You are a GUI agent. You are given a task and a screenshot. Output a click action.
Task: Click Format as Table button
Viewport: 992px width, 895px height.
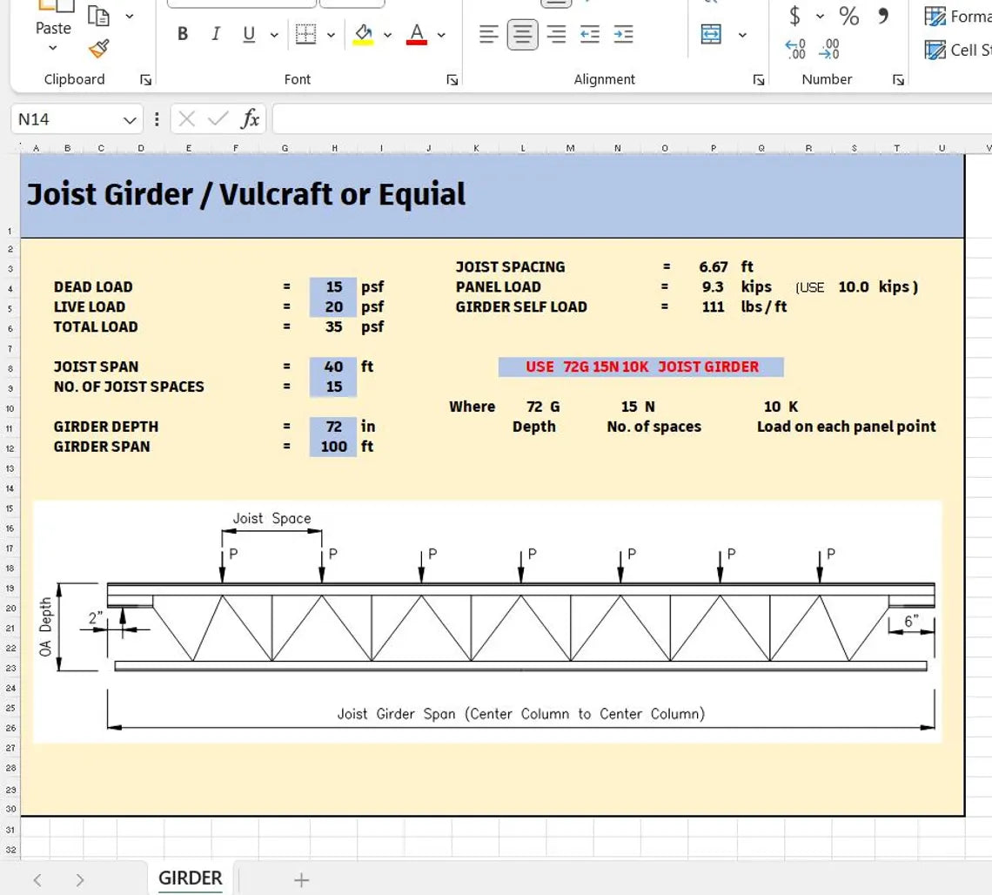point(957,16)
